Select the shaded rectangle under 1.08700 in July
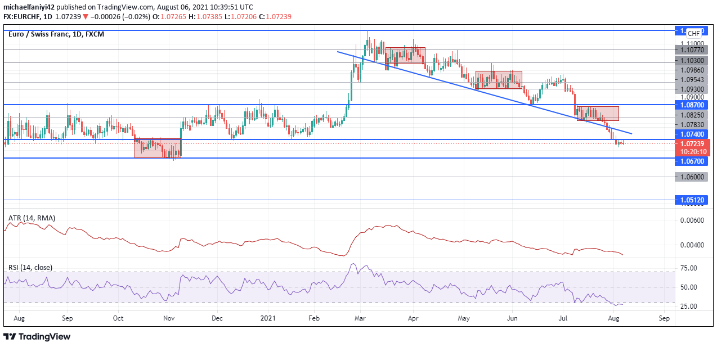This screenshot has height=347, width=717. click(x=598, y=114)
